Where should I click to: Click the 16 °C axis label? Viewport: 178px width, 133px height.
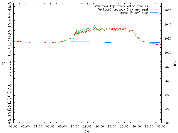coord(10,44)
